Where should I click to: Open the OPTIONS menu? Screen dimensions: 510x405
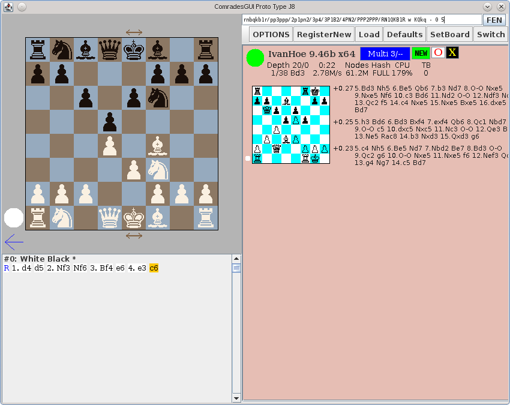(271, 34)
